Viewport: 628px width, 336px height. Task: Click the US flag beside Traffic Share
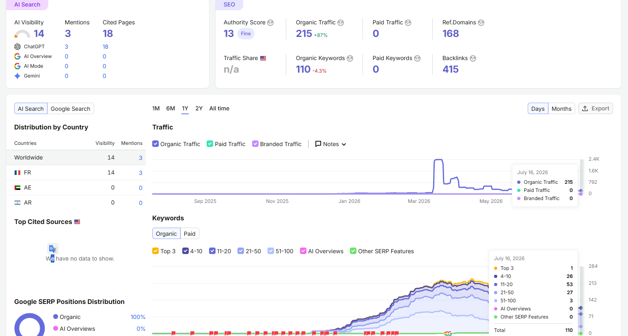coord(263,58)
